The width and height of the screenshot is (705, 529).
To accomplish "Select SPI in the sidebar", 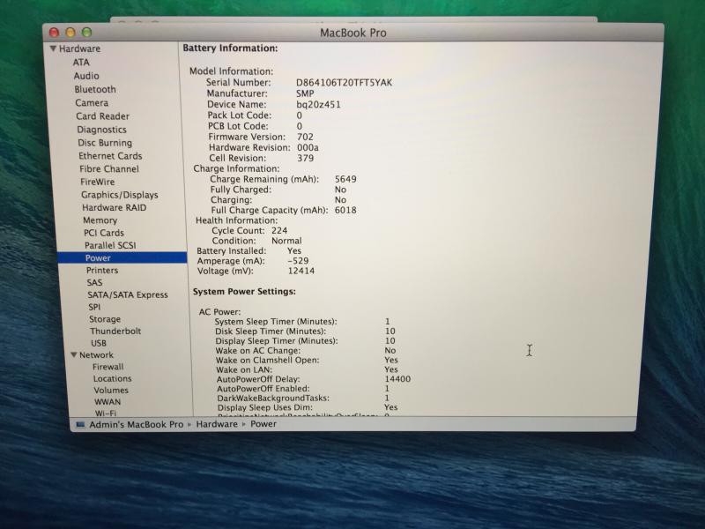I will pos(94,307).
